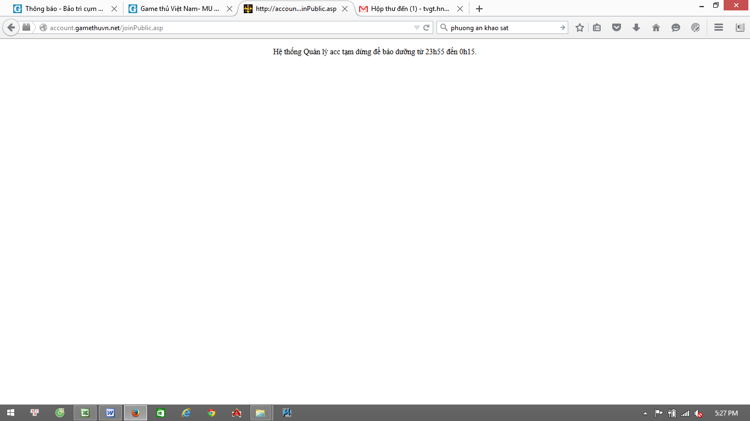Click the maintenance message text 'Hệ thống Quản lý acc'

click(374, 52)
